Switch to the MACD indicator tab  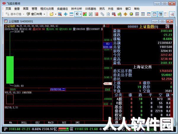click(51, 122)
